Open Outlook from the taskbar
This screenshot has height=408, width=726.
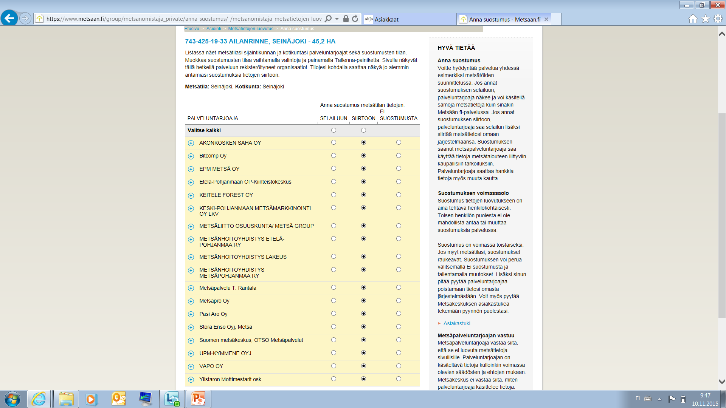(x=118, y=399)
